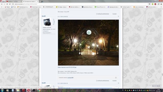Click the reply link under top post
Viewport: 163px width, 92px height.
pos(114,14)
